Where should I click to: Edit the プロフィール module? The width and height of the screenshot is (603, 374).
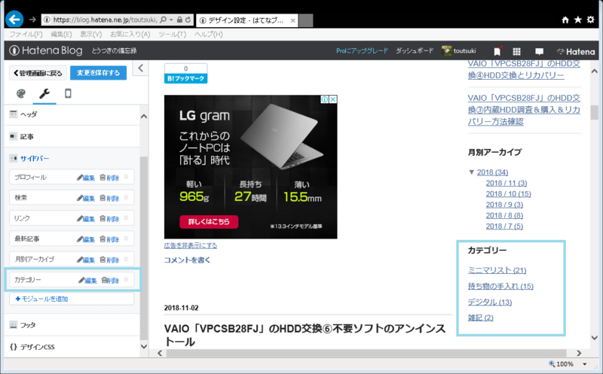tap(86, 178)
